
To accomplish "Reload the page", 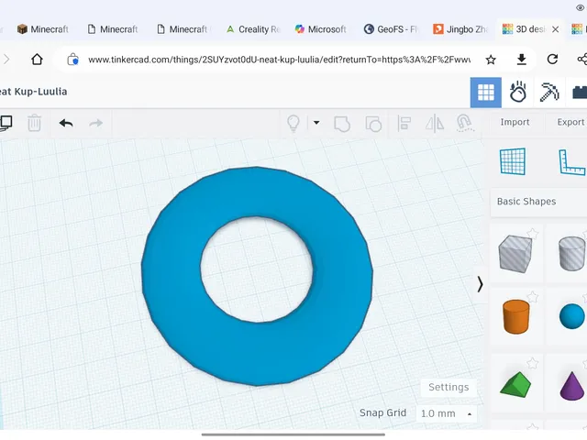I will (552, 59).
